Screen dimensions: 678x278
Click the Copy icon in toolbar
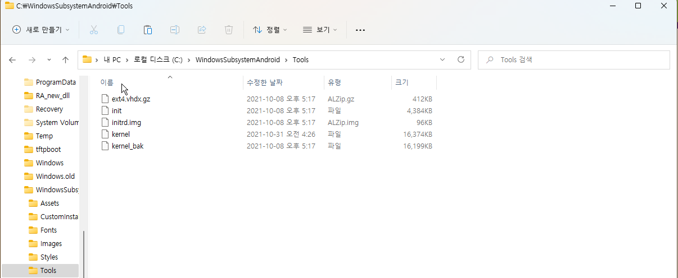pos(121,30)
